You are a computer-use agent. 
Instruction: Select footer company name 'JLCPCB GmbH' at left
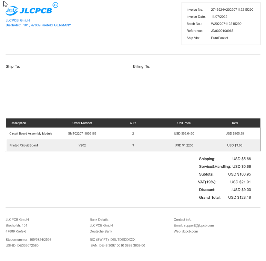(17, 220)
